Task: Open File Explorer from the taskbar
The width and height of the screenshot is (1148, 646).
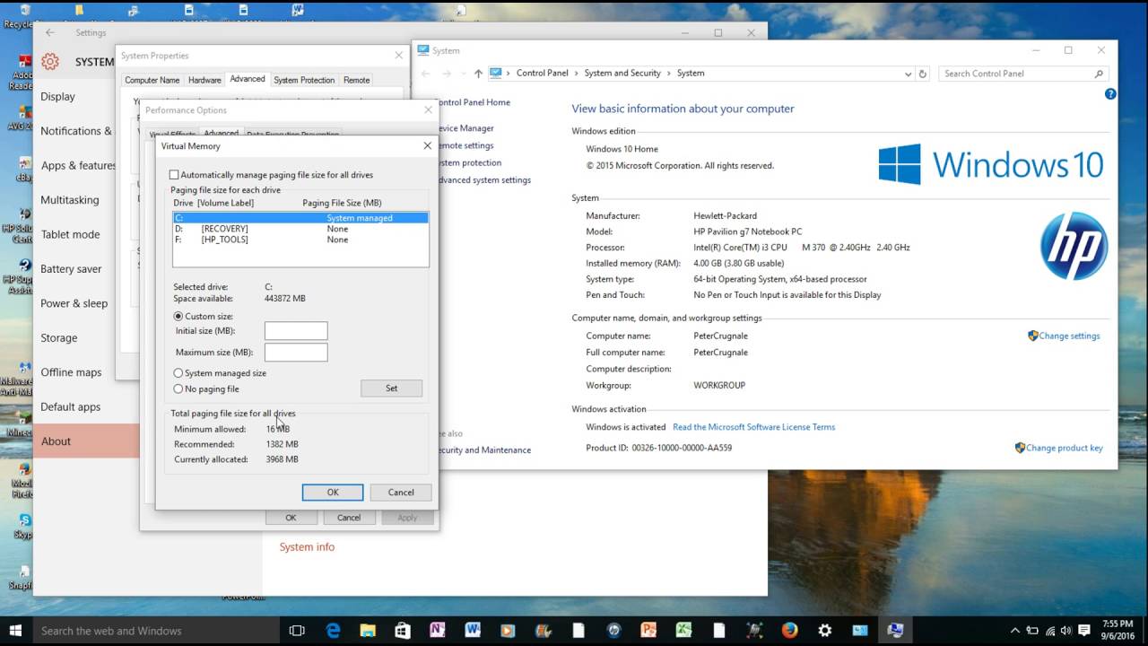Action: (368, 631)
